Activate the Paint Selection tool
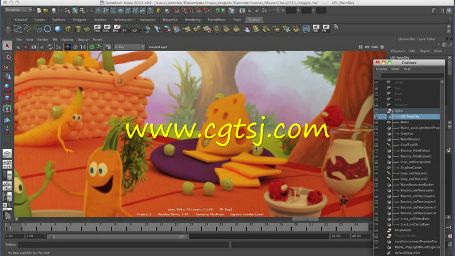This screenshot has width=455, height=256. (7, 67)
